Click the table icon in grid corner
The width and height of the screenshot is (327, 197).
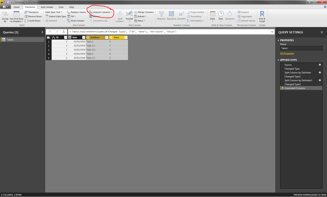point(48,37)
